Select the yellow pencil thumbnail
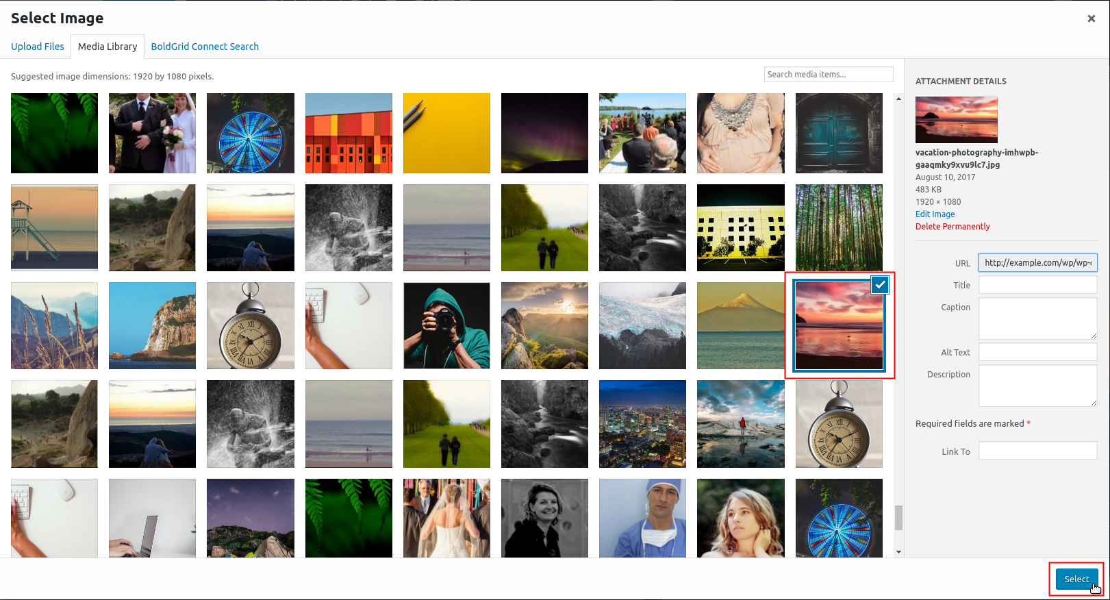1110x600 pixels. [x=446, y=133]
